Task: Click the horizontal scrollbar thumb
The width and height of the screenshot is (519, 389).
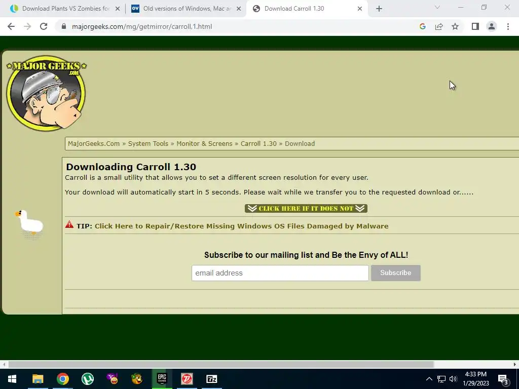Action: pos(221,365)
